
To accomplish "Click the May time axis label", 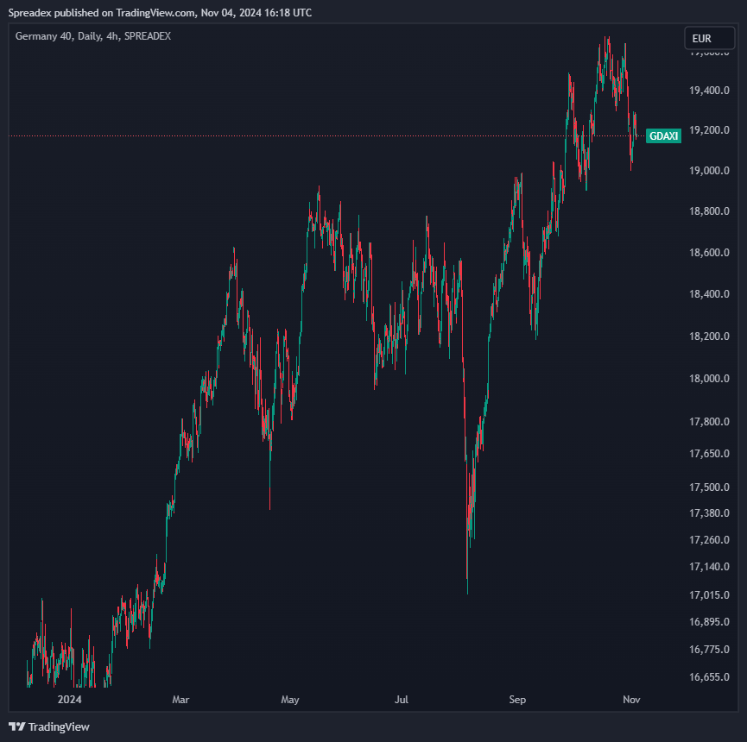I will click(x=290, y=699).
